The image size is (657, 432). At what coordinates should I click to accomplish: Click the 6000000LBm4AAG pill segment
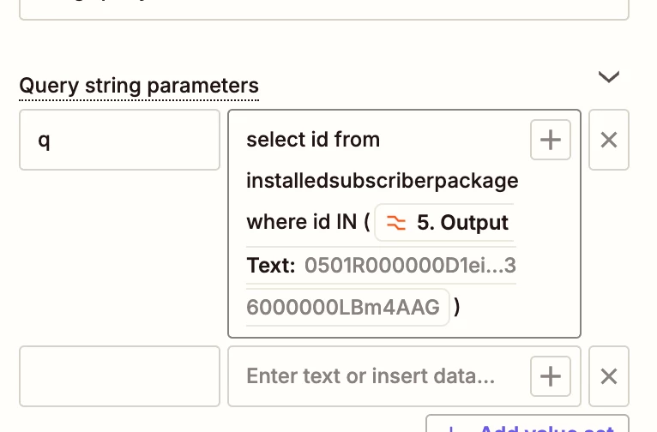point(347,307)
